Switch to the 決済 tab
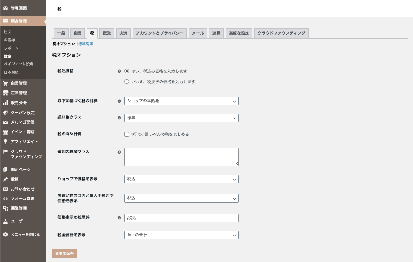413x262 pixels. 123,33
